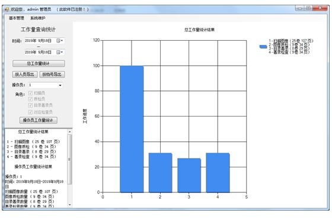The image size is (332, 223).
Task: Click the 按档号导出 button
Action: [52, 75]
